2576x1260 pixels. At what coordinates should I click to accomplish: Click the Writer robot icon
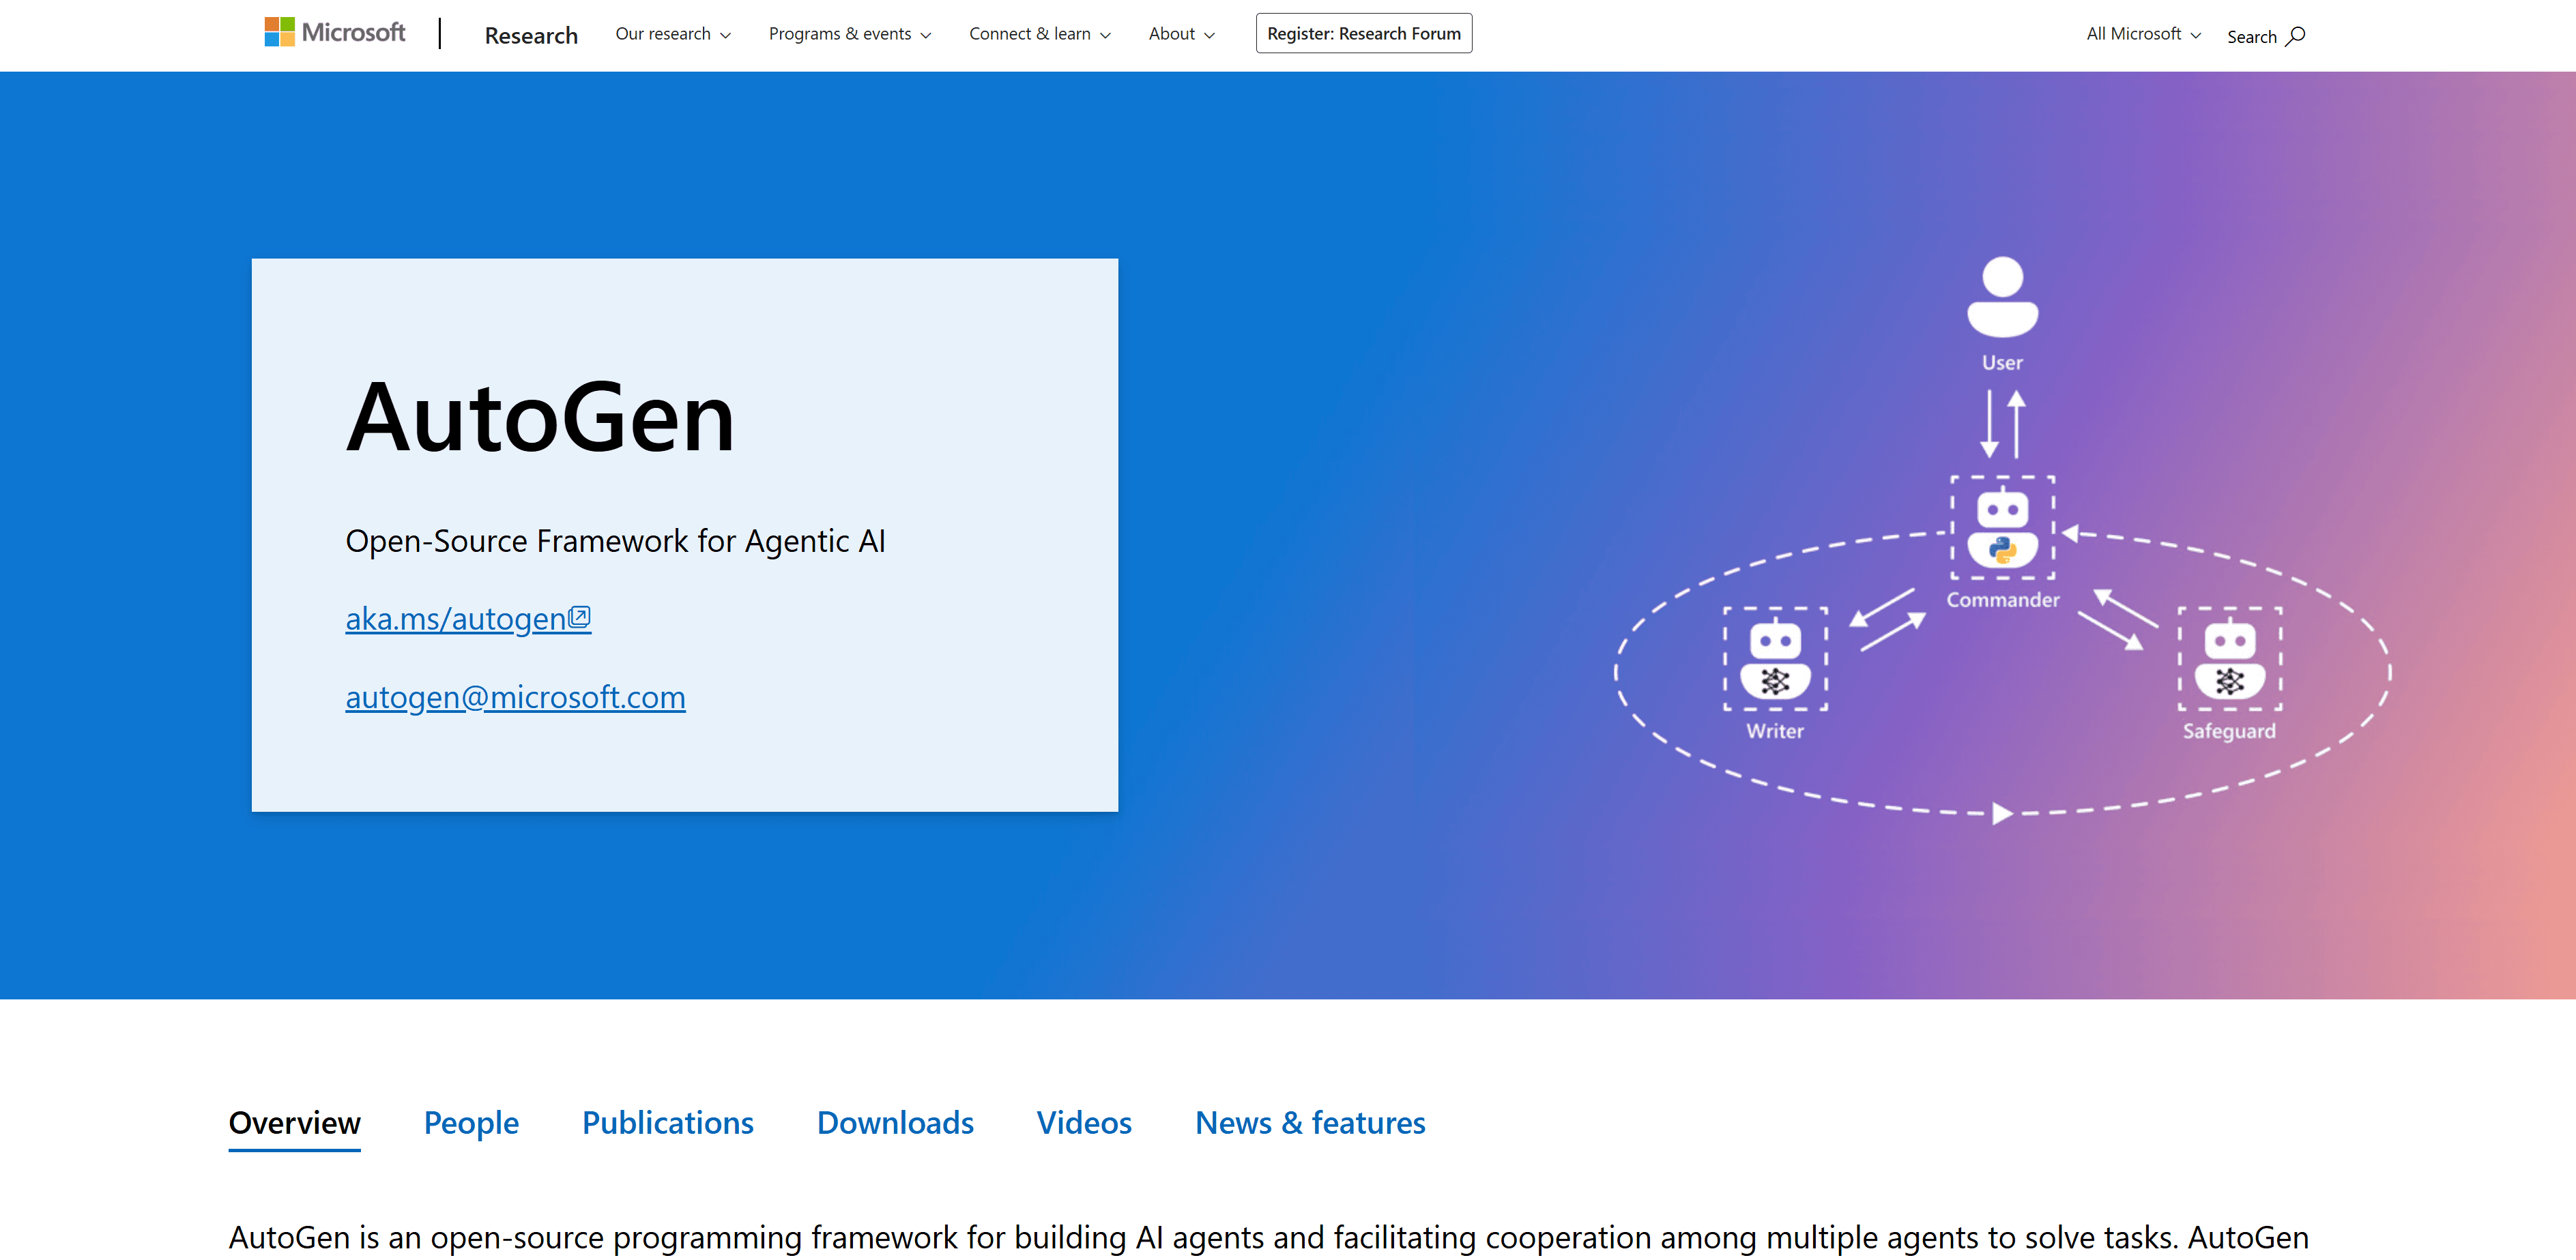[1775, 659]
